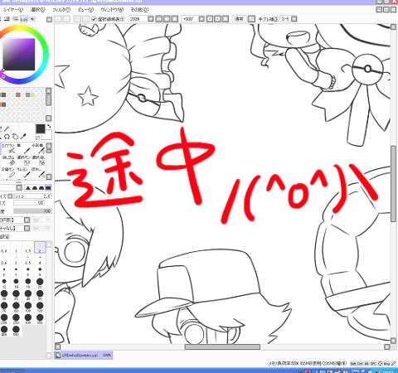Swap foreground and background colors

pyautogui.click(x=49, y=127)
